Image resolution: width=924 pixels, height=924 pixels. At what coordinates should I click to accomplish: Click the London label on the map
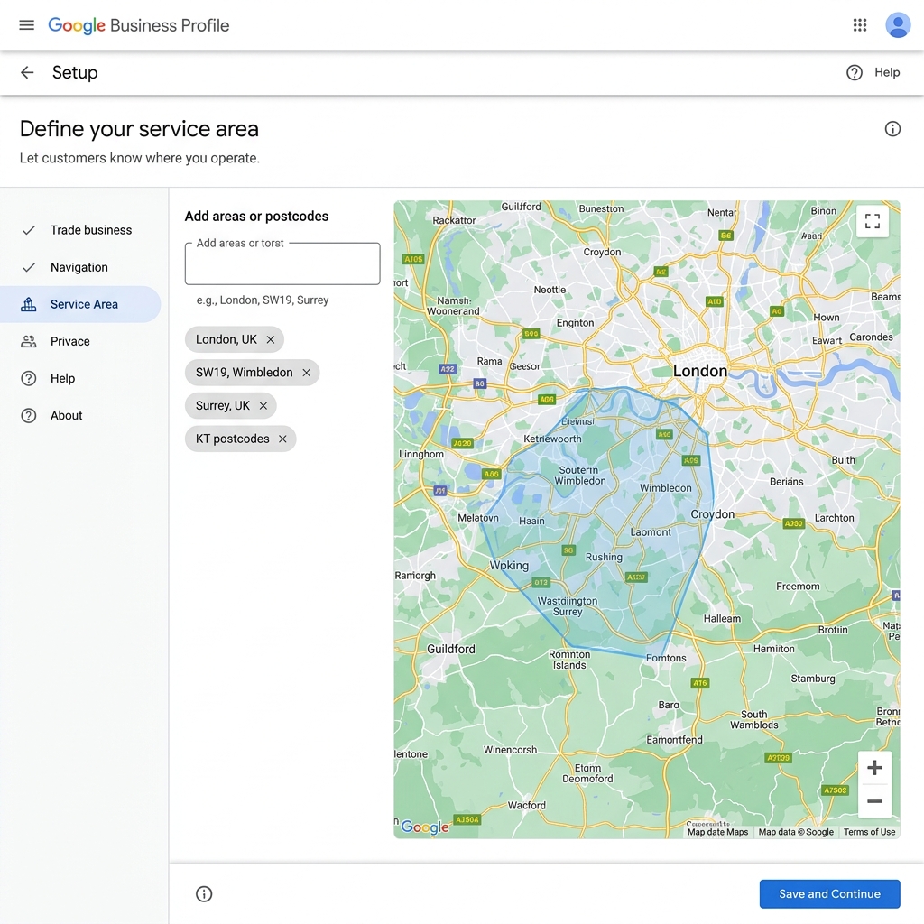click(x=700, y=371)
